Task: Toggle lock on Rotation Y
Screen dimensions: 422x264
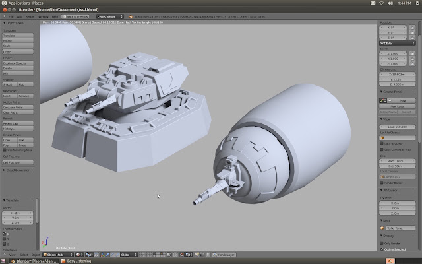Action: point(412,32)
